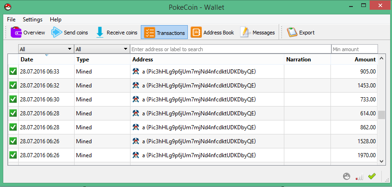Viewport: 392px width, 187px height.
Task: Click the confirmed check icon for 862.00 row
Action: (13, 127)
